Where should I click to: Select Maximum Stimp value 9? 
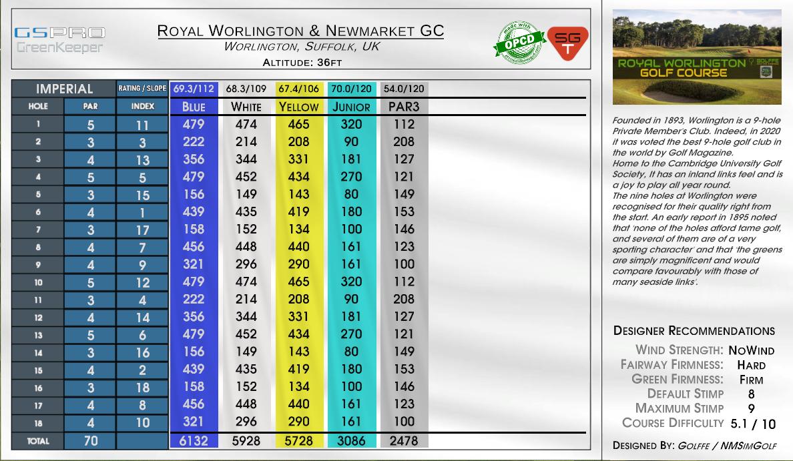(x=751, y=408)
